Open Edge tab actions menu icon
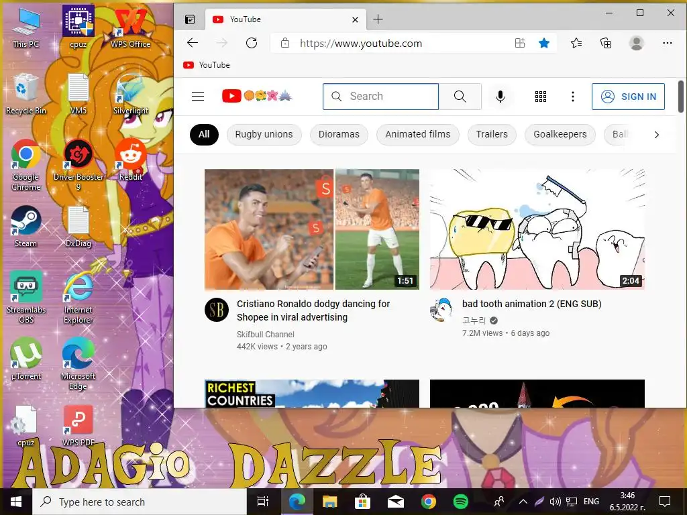 tap(190, 19)
